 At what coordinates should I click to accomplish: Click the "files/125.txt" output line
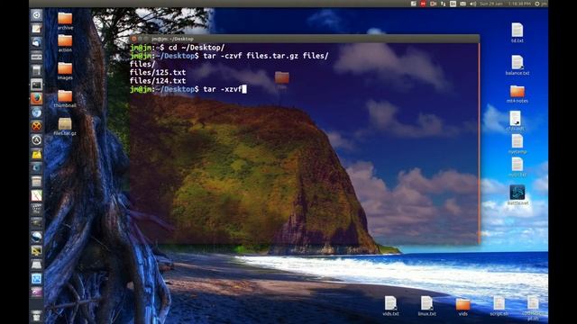[x=158, y=72]
